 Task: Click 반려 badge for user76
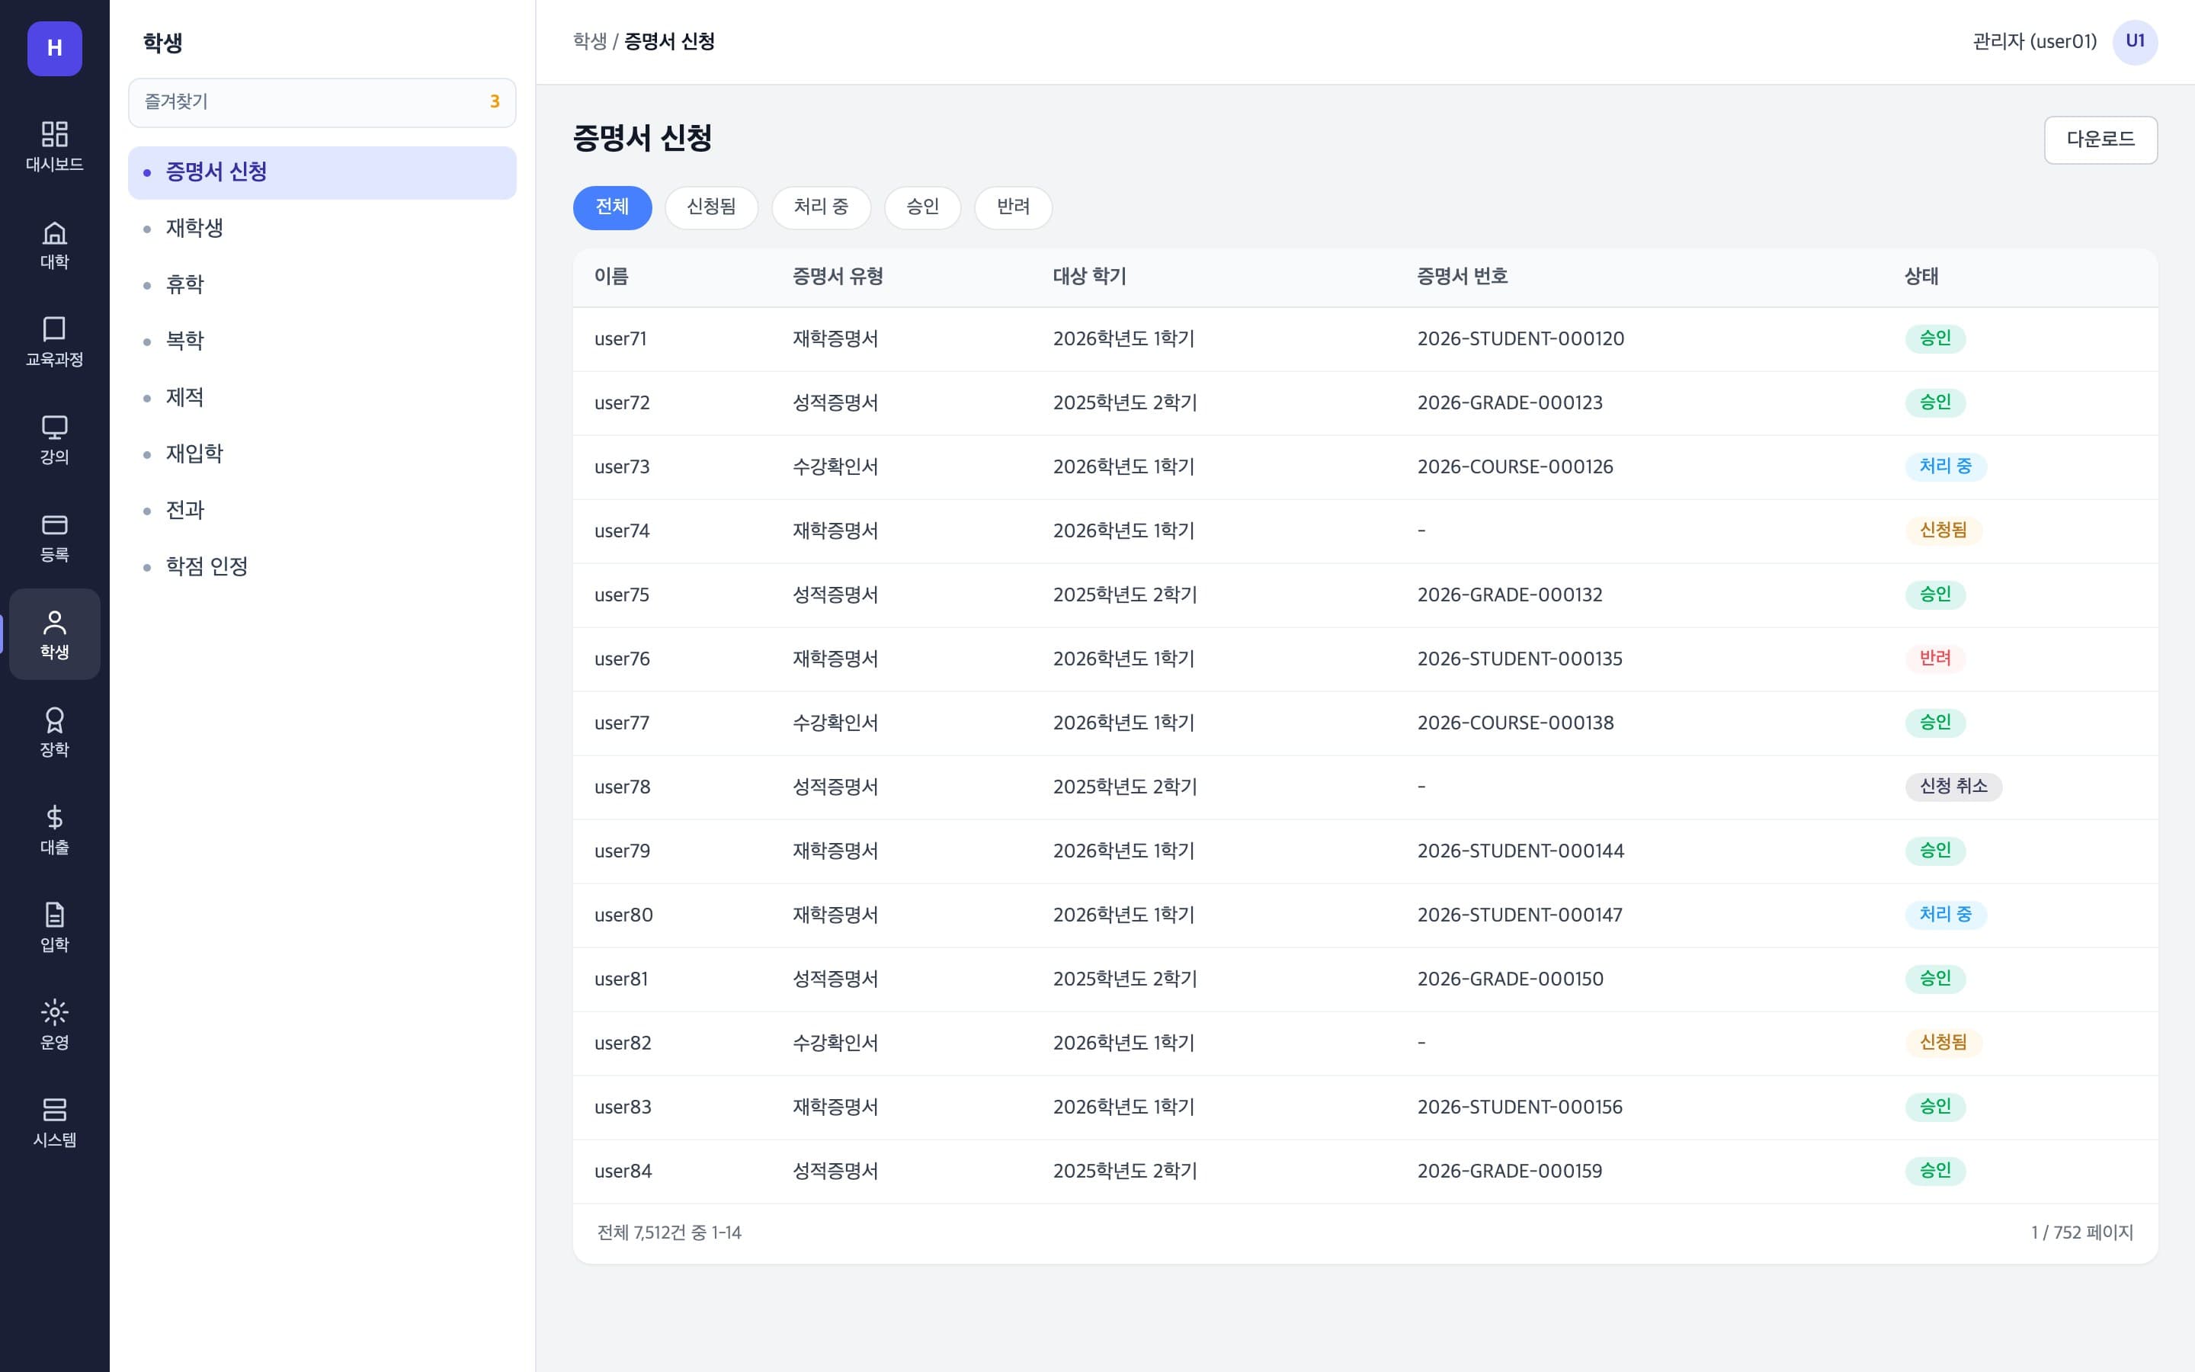[x=1934, y=659]
